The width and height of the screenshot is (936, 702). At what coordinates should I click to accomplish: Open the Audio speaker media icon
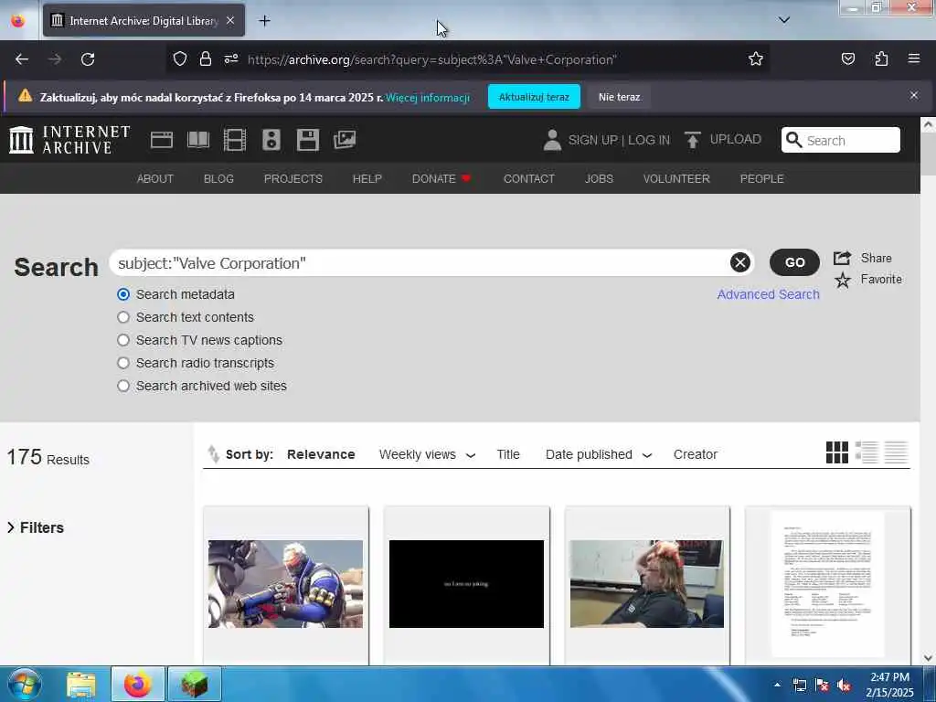271,140
